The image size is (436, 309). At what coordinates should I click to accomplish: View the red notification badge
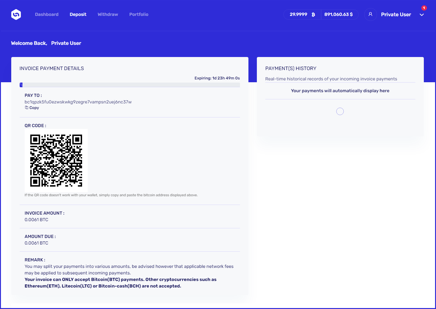pyautogui.click(x=424, y=8)
